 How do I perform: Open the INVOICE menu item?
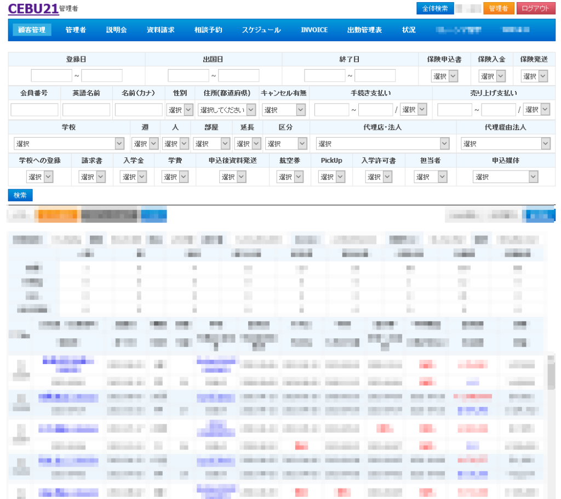[x=314, y=30]
